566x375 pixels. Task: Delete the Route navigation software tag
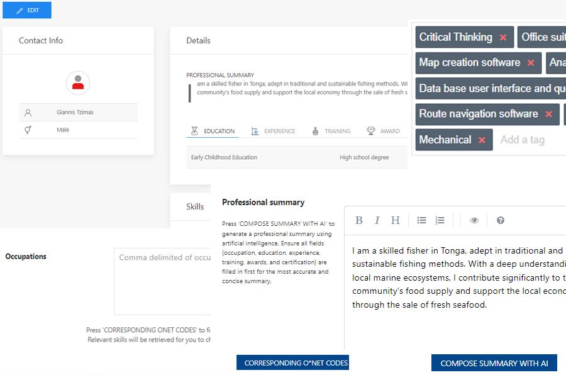[x=548, y=114]
